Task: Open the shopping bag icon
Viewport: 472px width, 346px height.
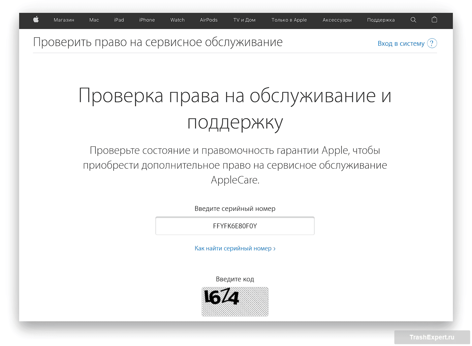Action: click(x=434, y=20)
